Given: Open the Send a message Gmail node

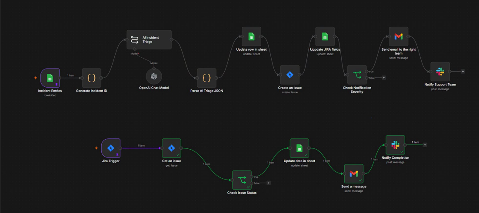Looking at the screenshot, I should click(354, 174).
